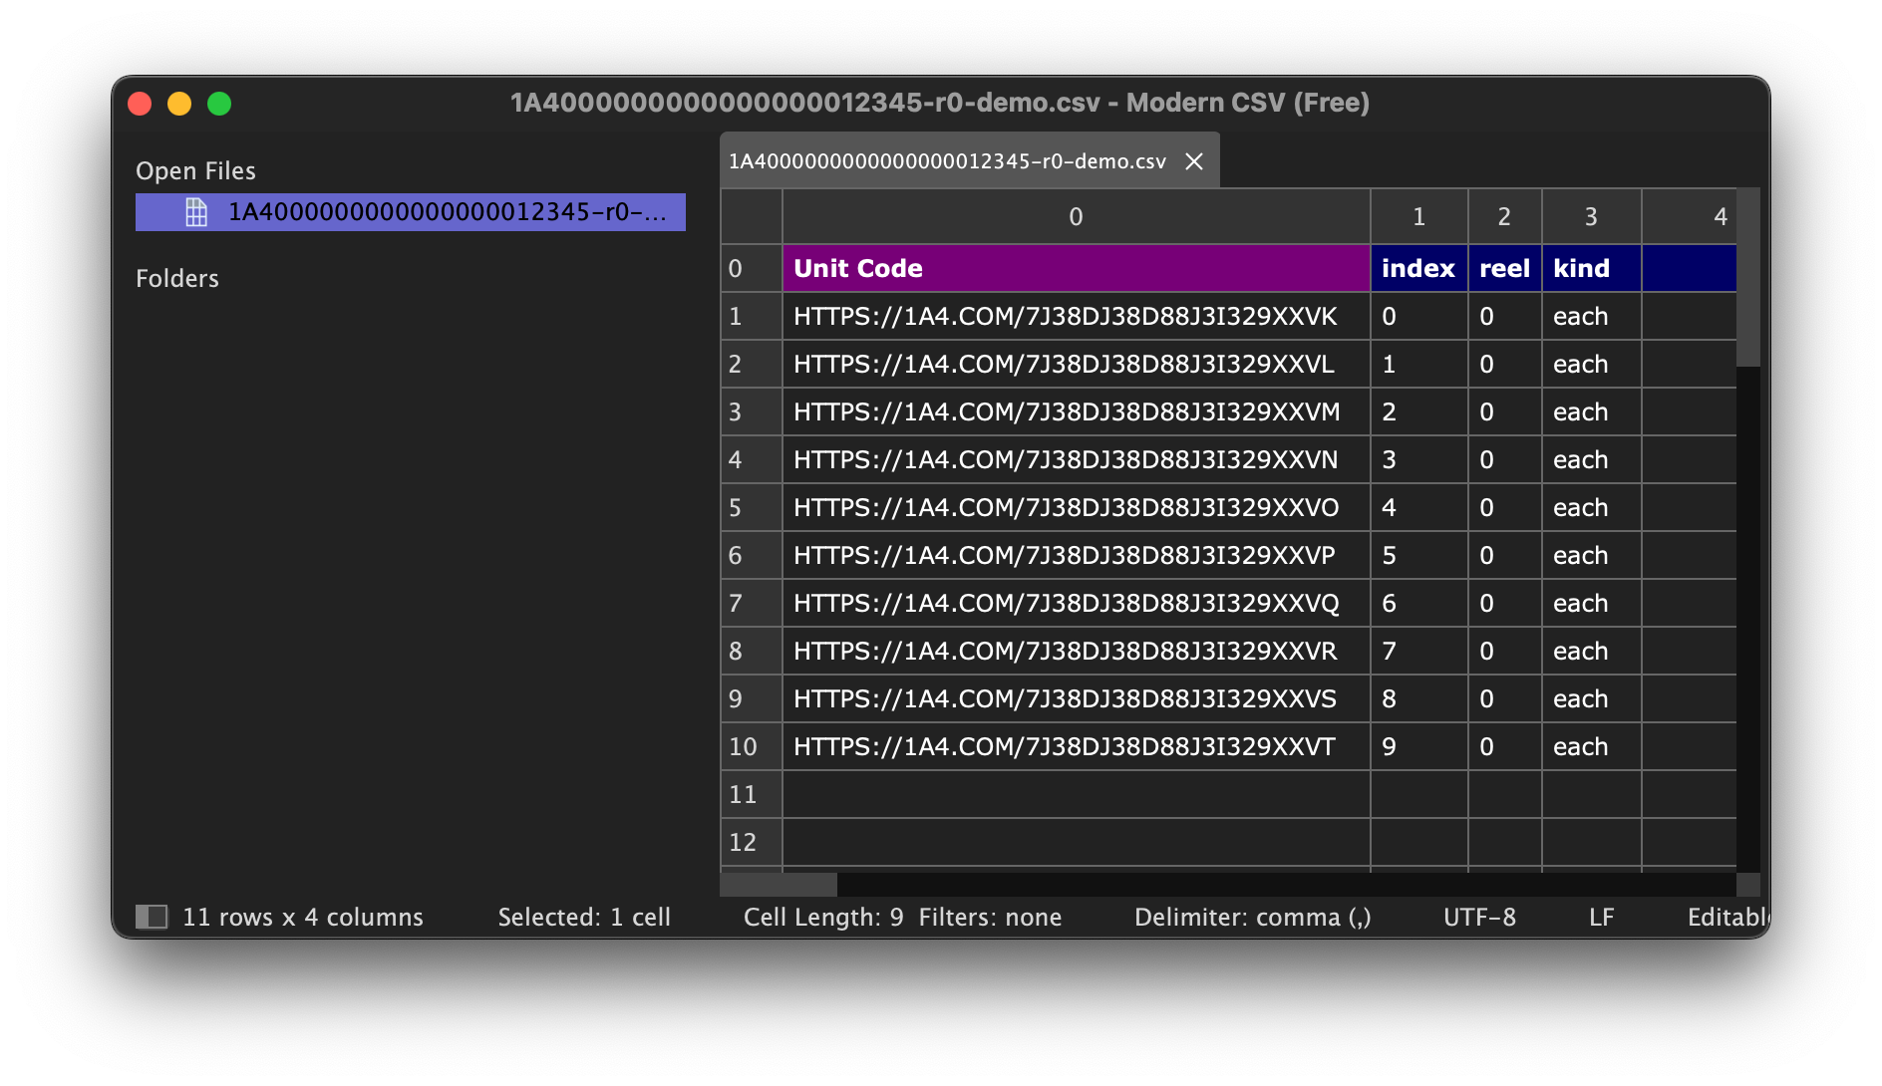Viewport: 1882px width, 1086px height.
Task: Open the 'Delimiter: comma' status option
Action: coord(1252,917)
